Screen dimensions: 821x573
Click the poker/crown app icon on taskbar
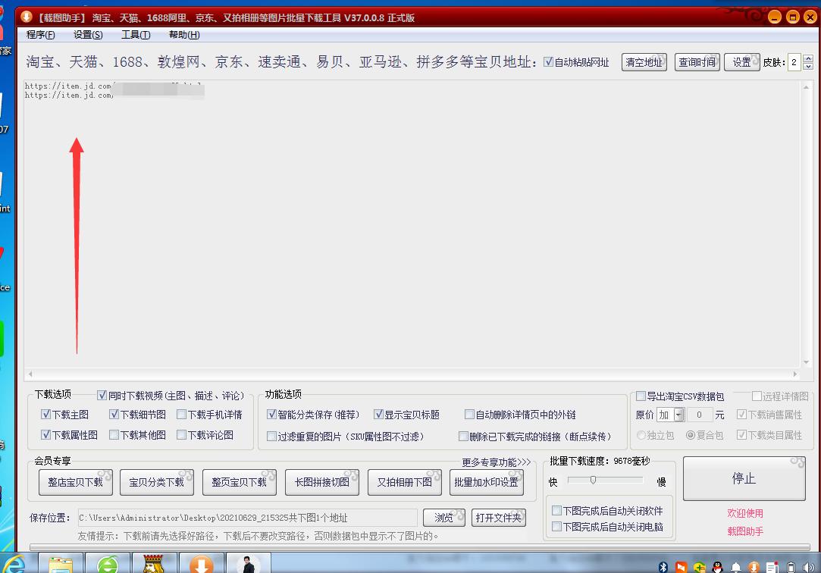pyautogui.click(x=154, y=564)
